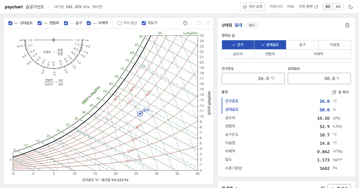Click the 비체적 0.862 m³/kg property row

tap(286, 151)
